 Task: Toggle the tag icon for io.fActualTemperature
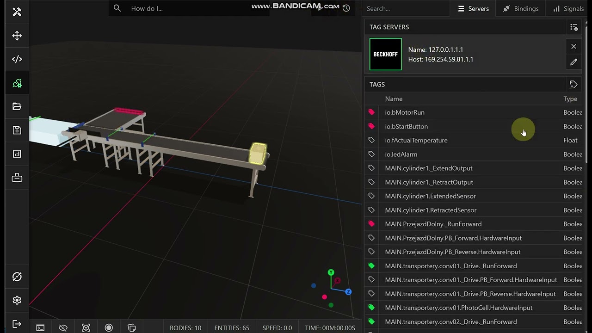(x=371, y=140)
